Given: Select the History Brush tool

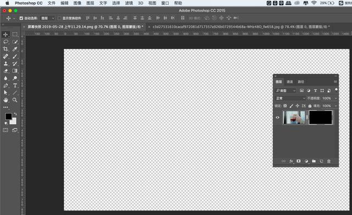Looking at the screenshot, I should pos(15,64).
